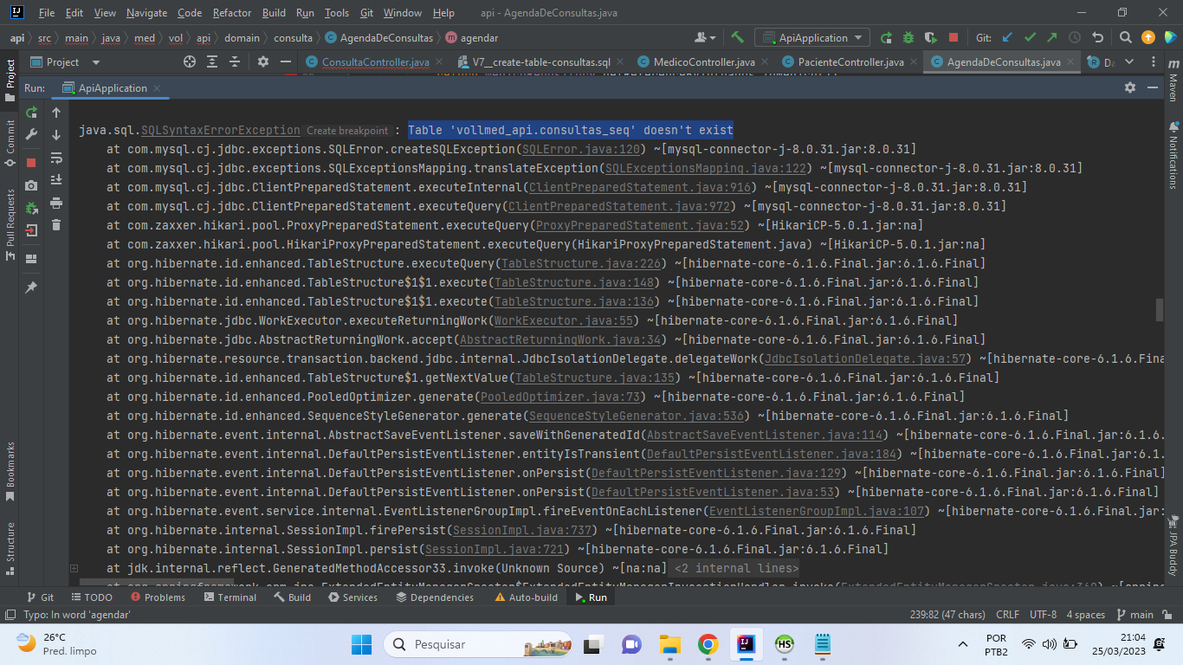This screenshot has height=665, width=1183.
Task: Run with coverage icon
Action: click(931, 37)
